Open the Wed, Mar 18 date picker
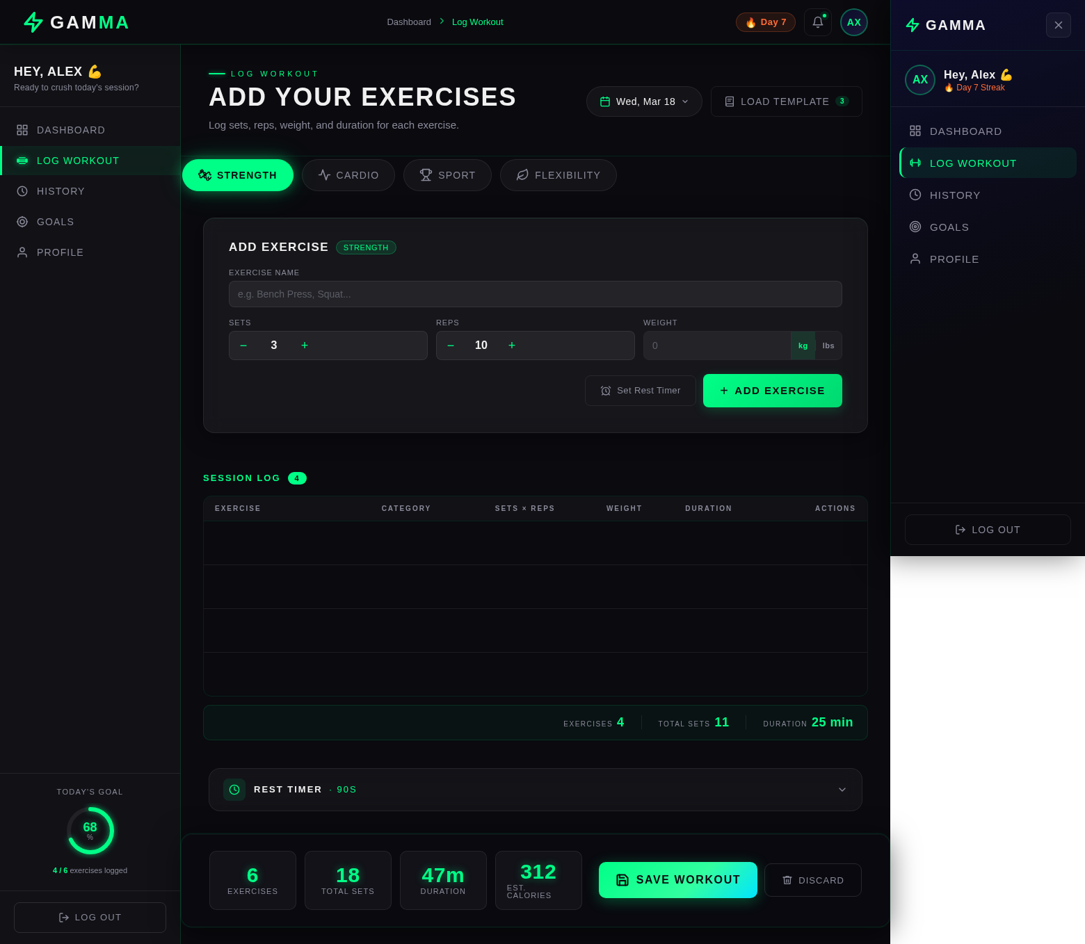The width and height of the screenshot is (1085, 944). [643, 101]
